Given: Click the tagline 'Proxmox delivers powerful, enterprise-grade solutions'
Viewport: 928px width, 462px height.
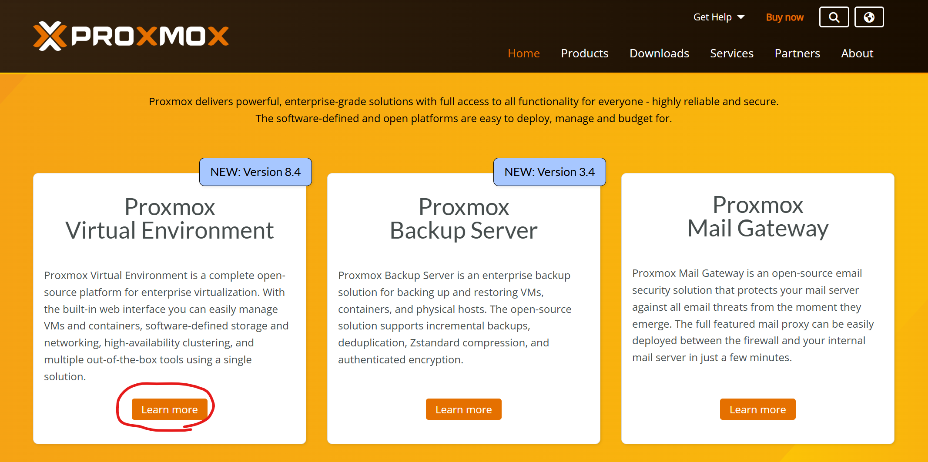Looking at the screenshot, I should coord(464,110).
